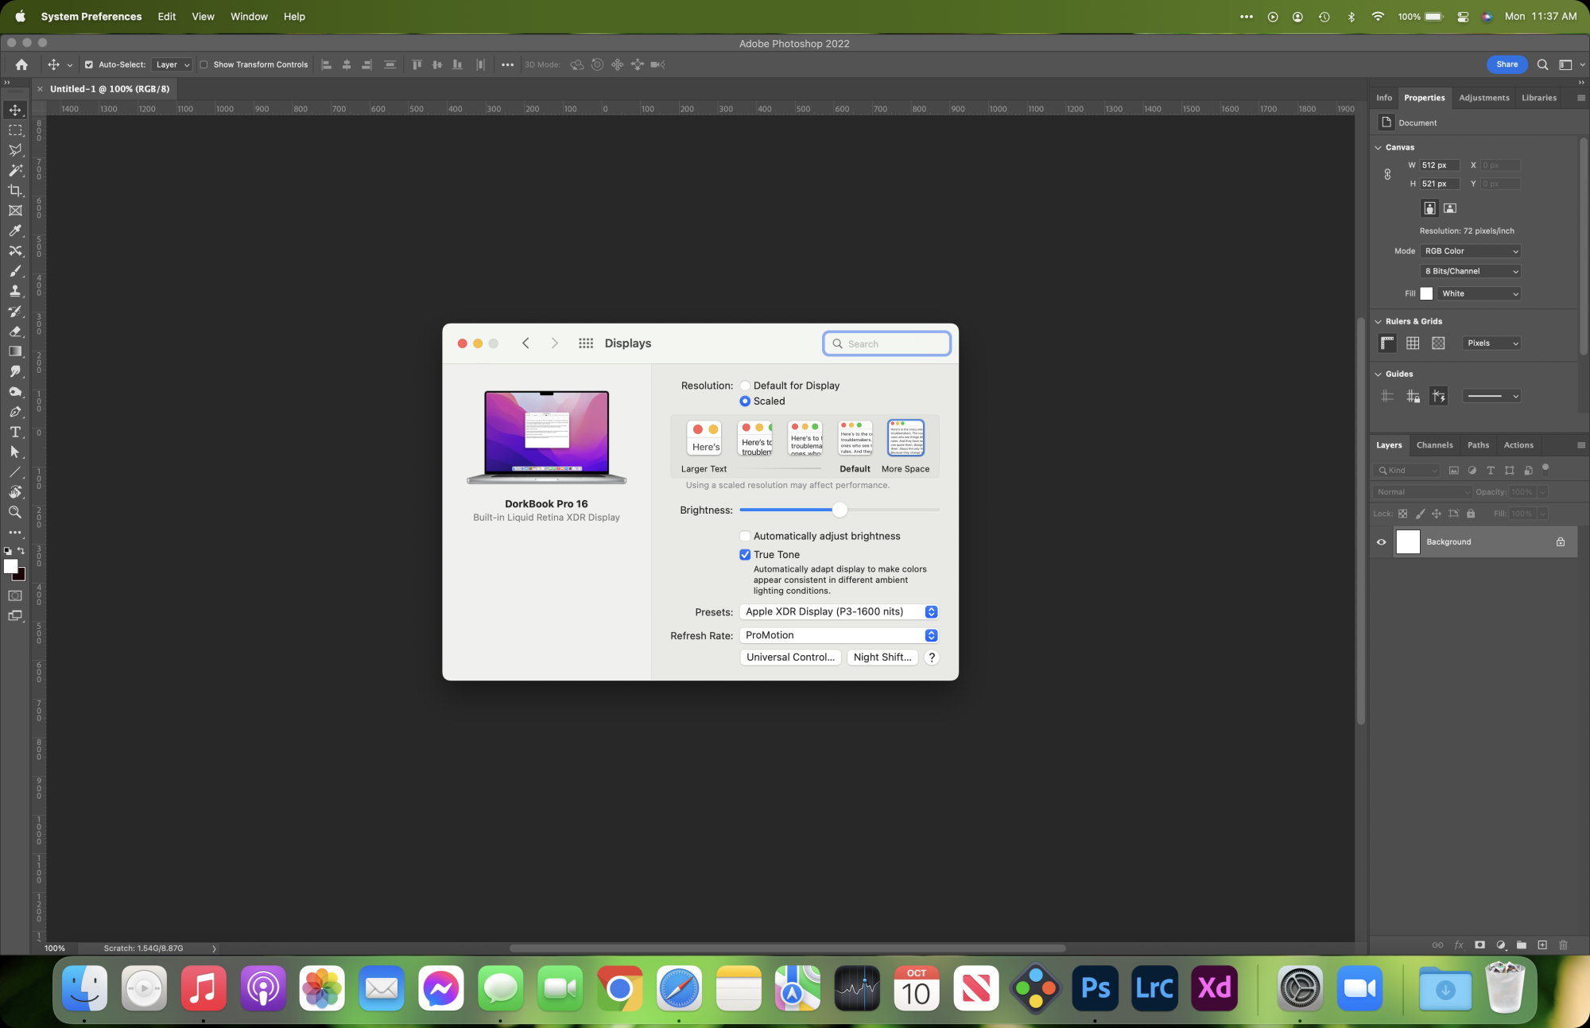Switch to the Channels tab
The image size is (1590, 1028).
coord(1434,445)
